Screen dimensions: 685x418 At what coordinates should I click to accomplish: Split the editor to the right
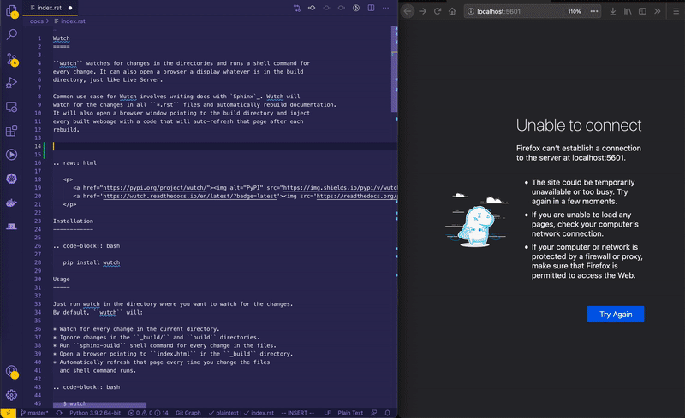click(x=371, y=8)
